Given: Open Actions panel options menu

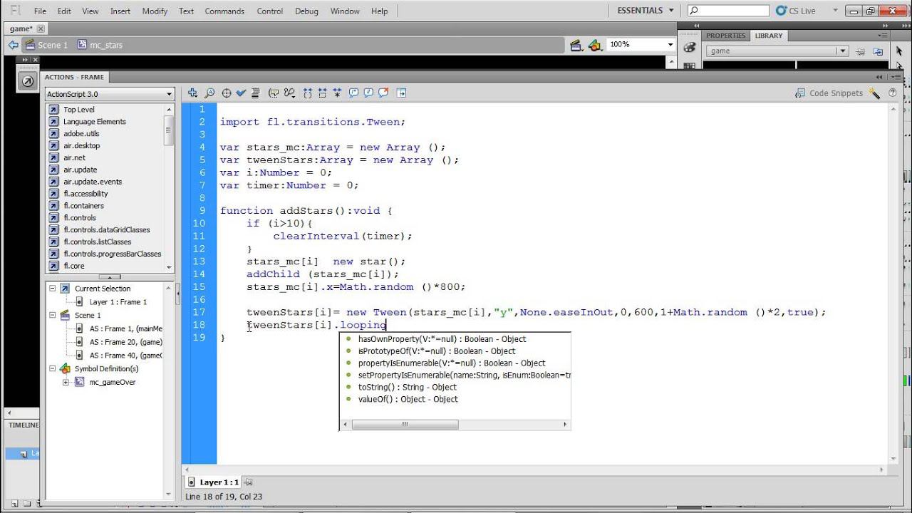Looking at the screenshot, I should [x=897, y=77].
